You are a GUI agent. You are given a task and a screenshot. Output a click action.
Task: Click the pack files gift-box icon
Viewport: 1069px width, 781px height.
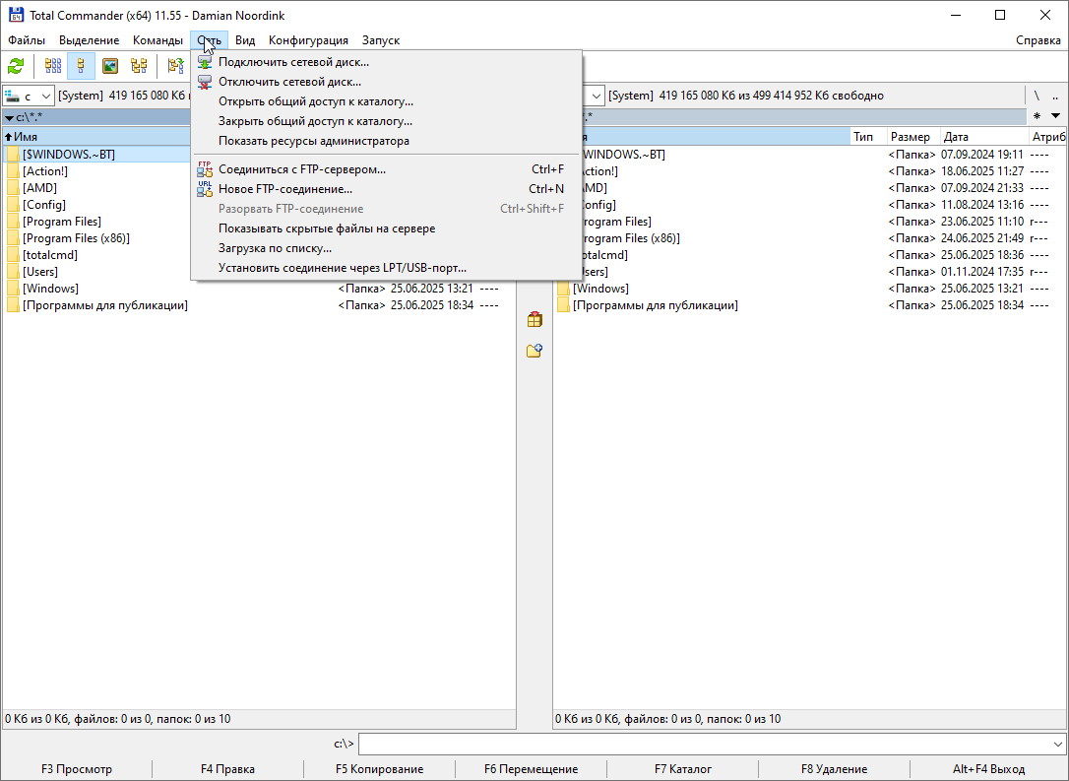534,319
